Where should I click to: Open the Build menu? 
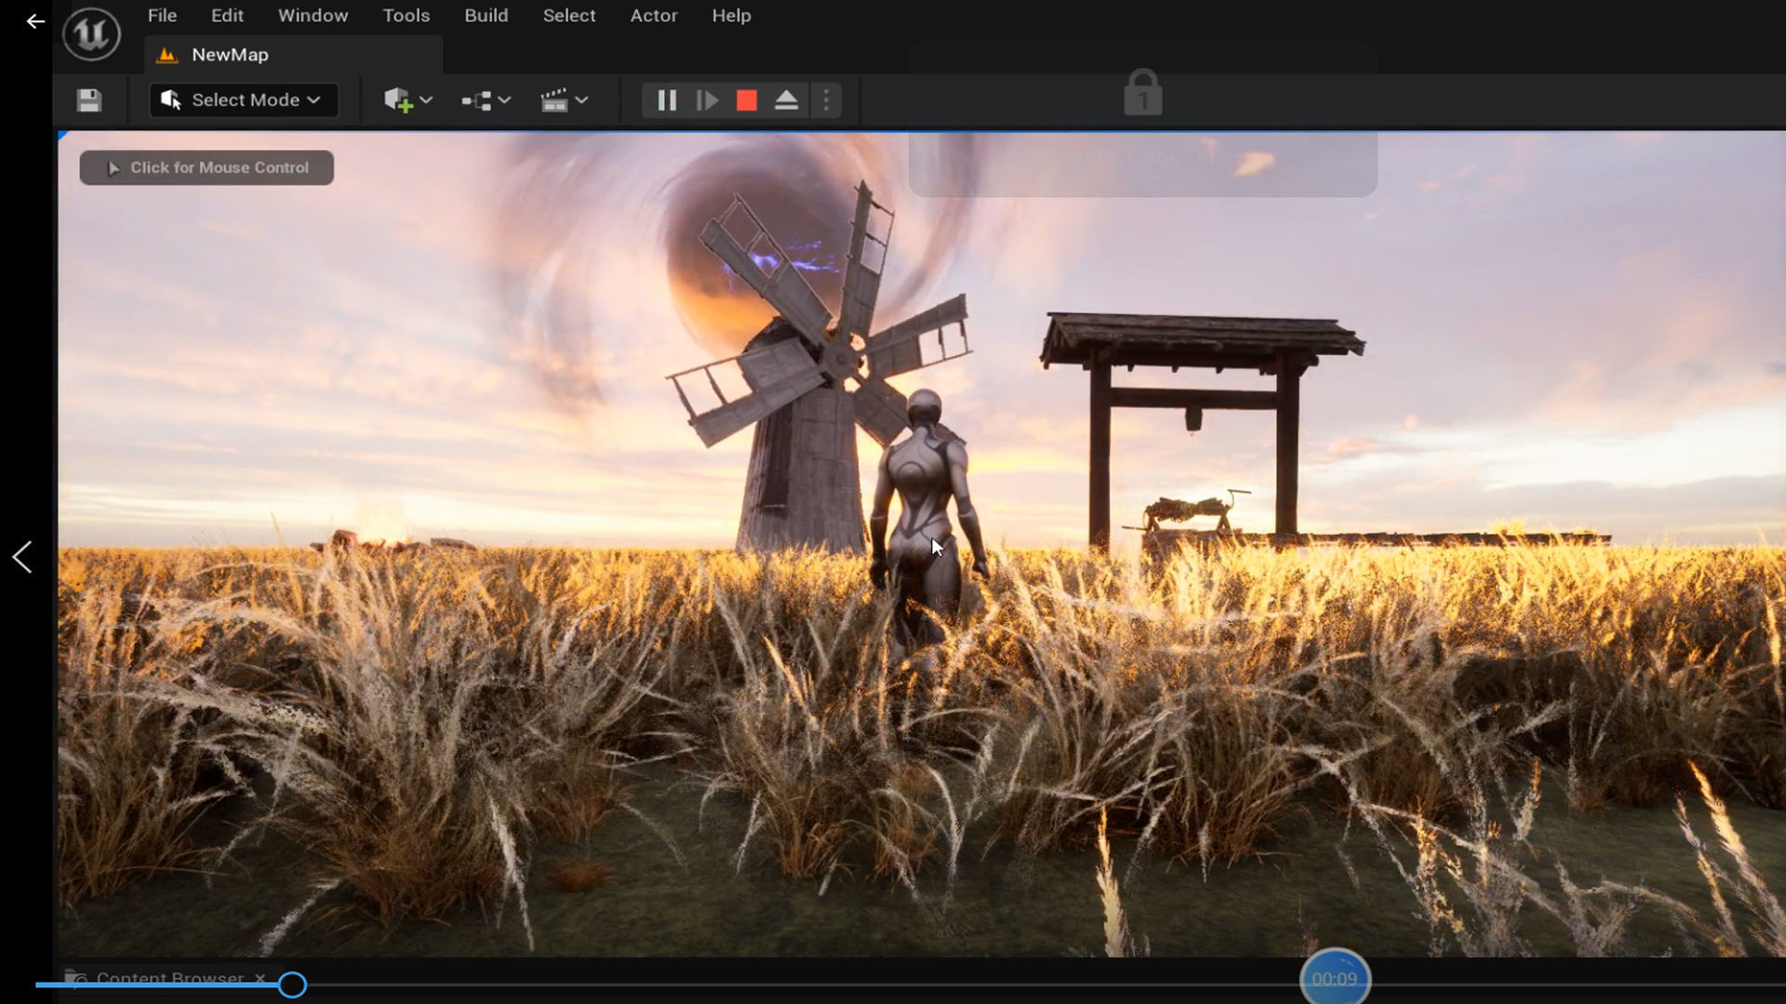coord(486,16)
